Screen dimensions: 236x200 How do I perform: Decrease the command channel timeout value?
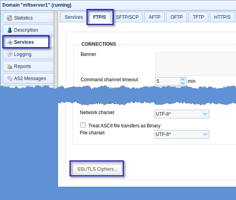coord(183,83)
